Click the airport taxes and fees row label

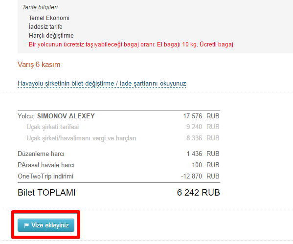click(81, 138)
